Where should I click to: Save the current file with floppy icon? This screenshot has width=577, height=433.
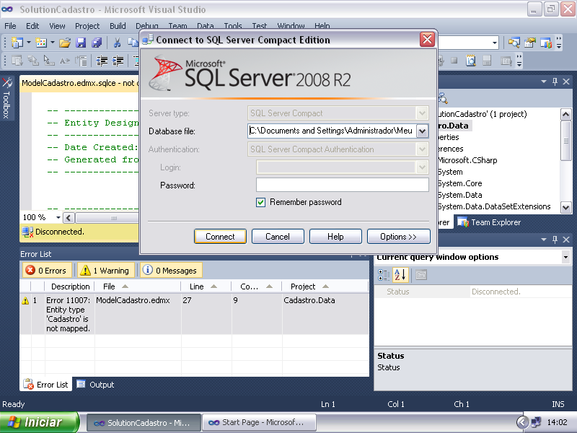[x=81, y=43]
